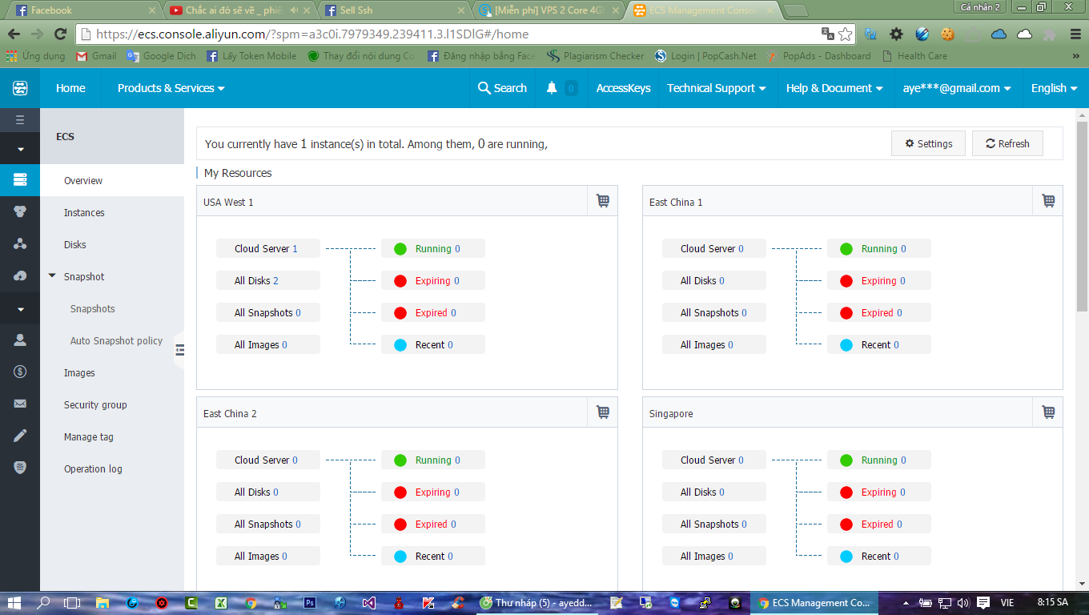Click the notification bell icon
Screen dimensions: 1089x615
click(x=552, y=88)
